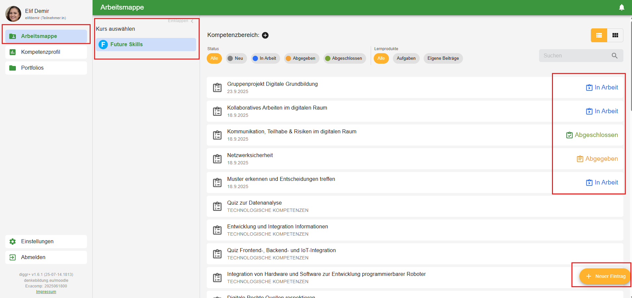Open Kompetenzprofil in the sidebar
The image size is (632, 298).
point(40,52)
